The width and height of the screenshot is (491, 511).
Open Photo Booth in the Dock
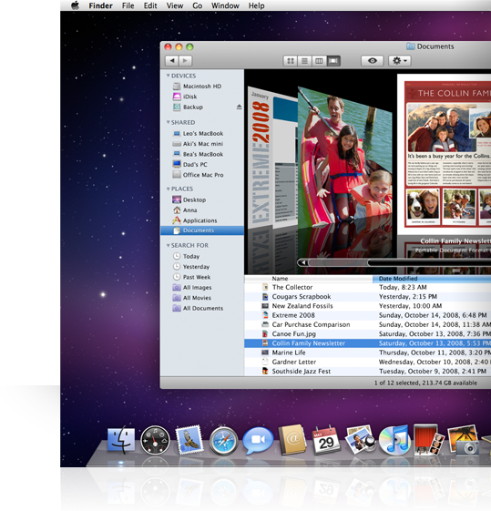point(429,440)
